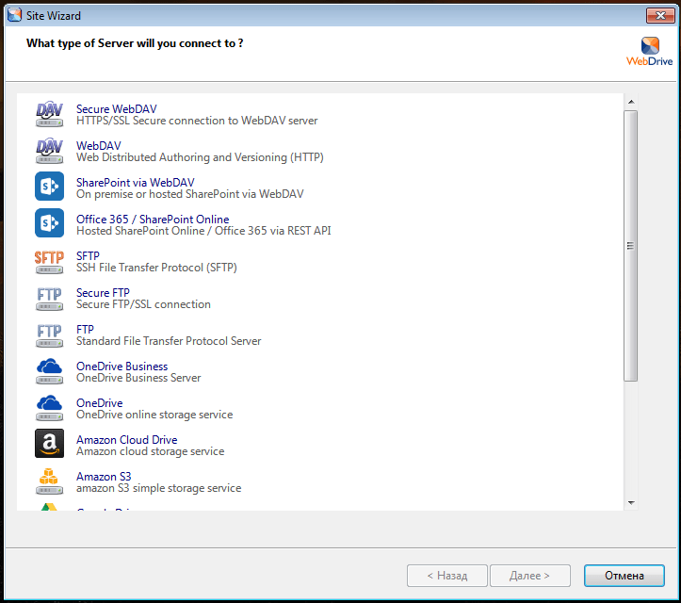
Task: Click 'OneDrive Business Server' description
Action: (139, 378)
